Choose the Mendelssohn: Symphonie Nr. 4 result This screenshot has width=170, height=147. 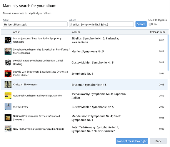pyautogui.click(x=84, y=118)
